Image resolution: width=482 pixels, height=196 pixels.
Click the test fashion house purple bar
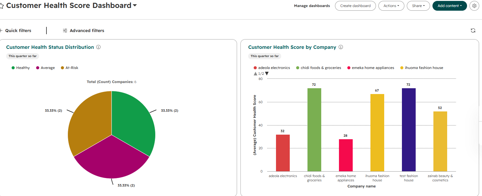(409, 130)
